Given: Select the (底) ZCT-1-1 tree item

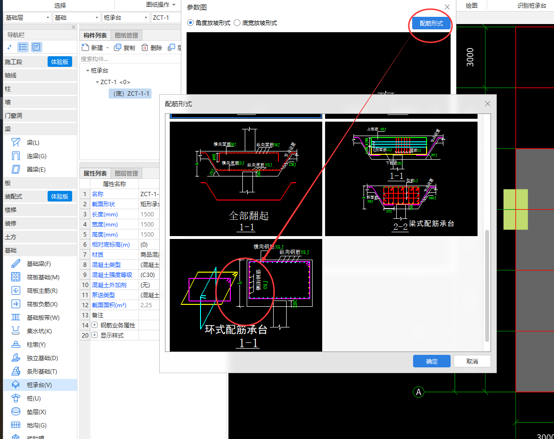Looking at the screenshot, I should point(131,94).
